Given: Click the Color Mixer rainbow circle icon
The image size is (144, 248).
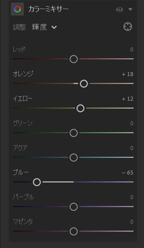Looking at the screenshot, I should click(x=17, y=9).
